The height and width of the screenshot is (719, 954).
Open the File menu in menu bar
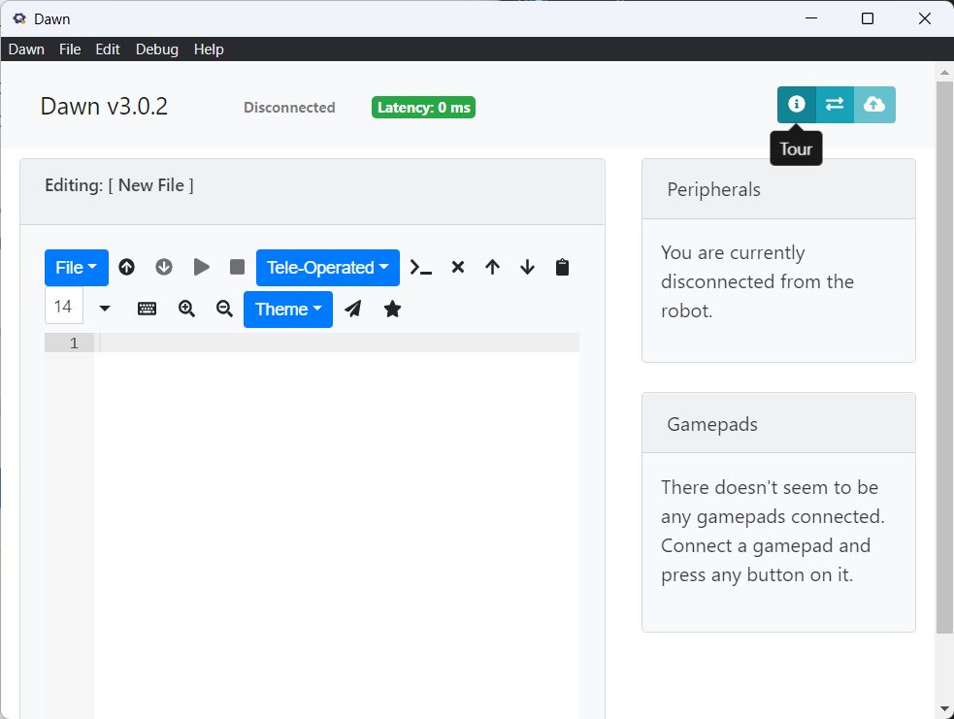[x=70, y=49]
